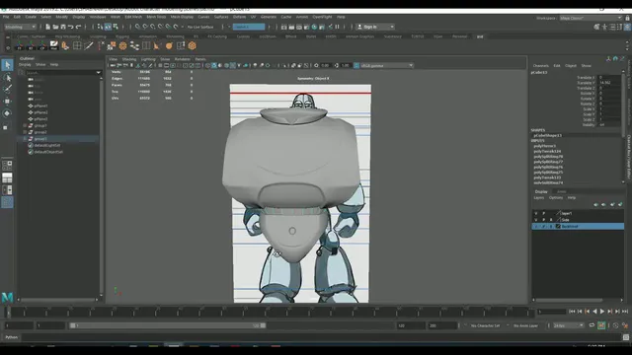Image resolution: width=632 pixels, height=355 pixels.
Task: Click the go to start of playback button
Action: 572,312
